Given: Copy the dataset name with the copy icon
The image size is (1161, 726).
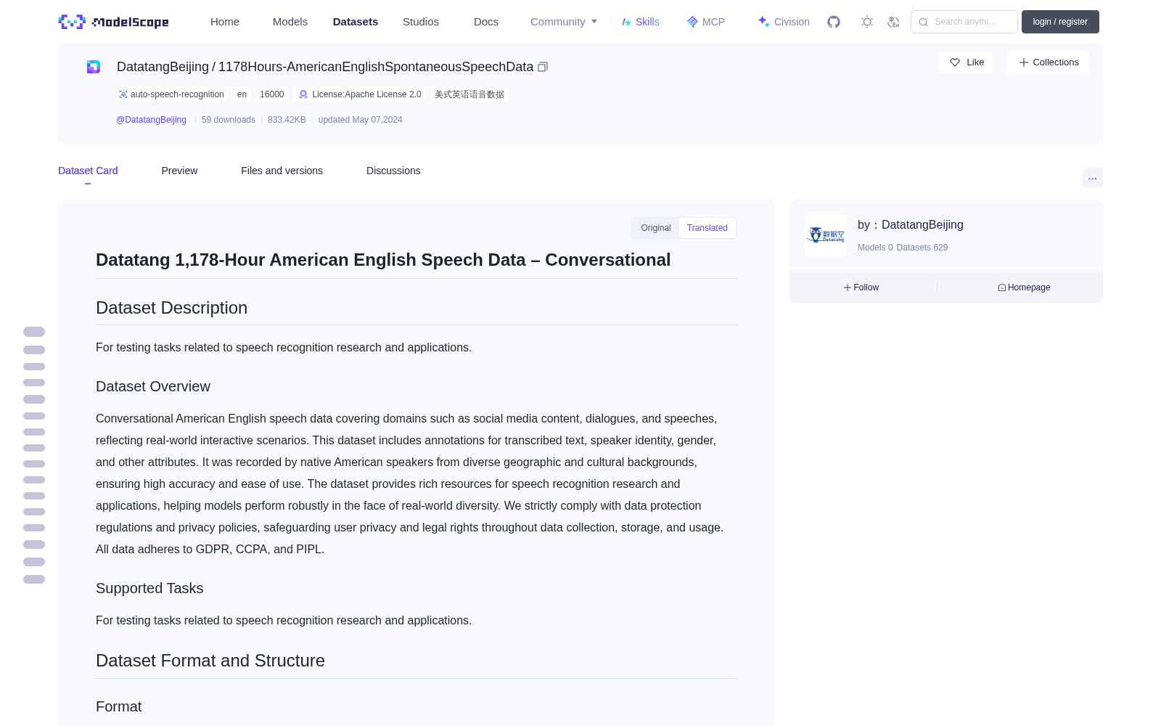Looking at the screenshot, I should pos(543,67).
